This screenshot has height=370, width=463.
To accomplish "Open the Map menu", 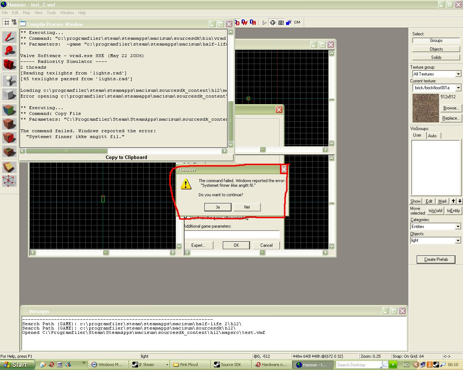I will click(26, 13).
